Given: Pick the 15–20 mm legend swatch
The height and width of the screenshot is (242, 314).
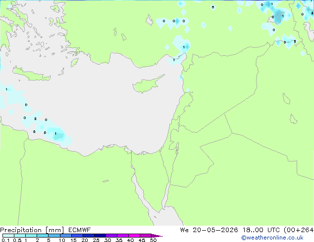Looking at the screenshot, I should (x=77, y=236).
